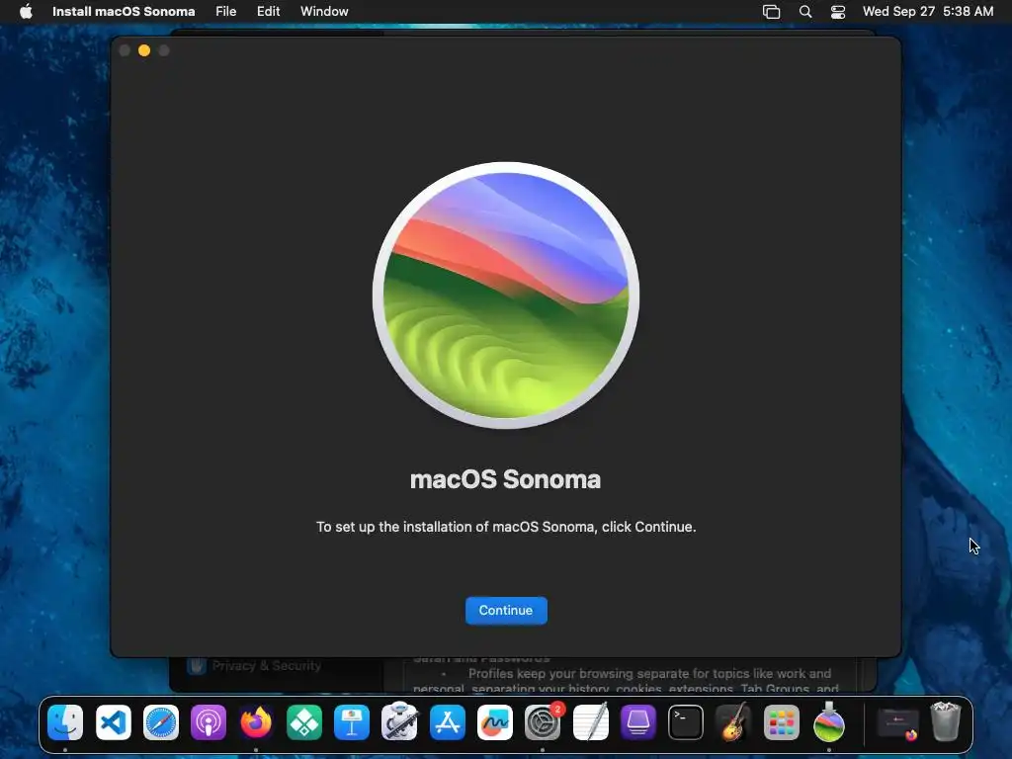Open GarageBand from the Dock
Screen dimensions: 1012x759
(733, 722)
